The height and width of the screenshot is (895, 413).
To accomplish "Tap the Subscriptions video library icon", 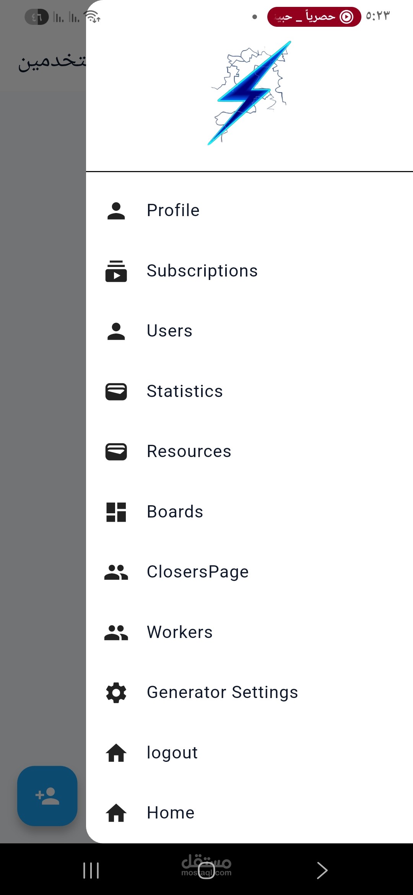I will (x=116, y=271).
